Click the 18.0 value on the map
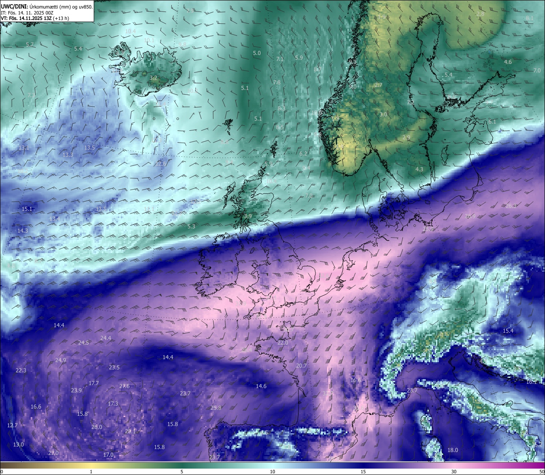Image resolution: width=545 pixels, height=475 pixels. point(453,450)
